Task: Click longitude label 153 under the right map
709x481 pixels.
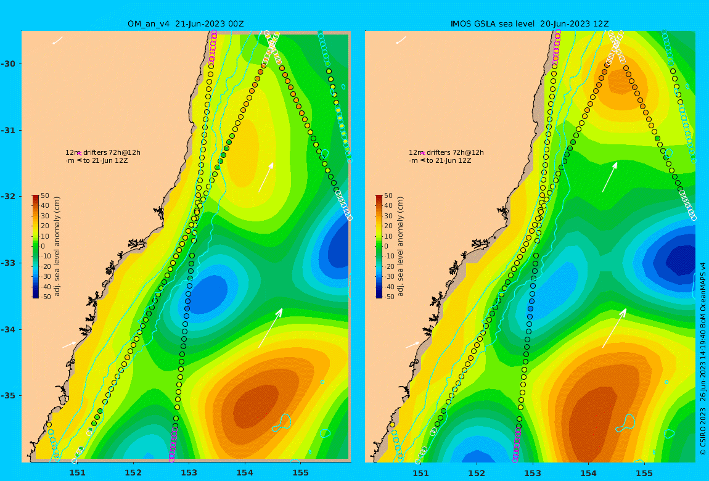Action: click(x=533, y=473)
